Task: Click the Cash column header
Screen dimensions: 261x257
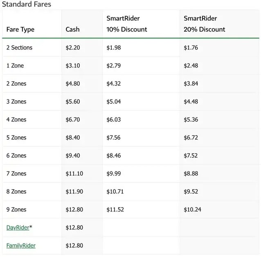Action: point(72,29)
